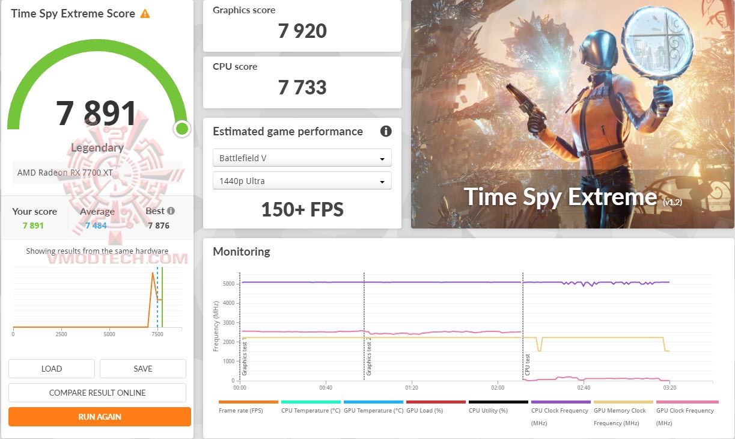Open the info icon next to Estimated game performance

coord(386,131)
